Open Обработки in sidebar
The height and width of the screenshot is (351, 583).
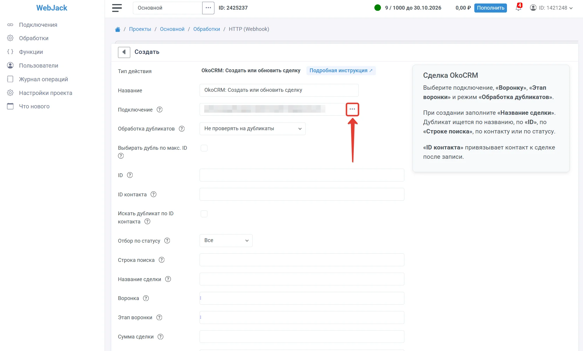point(34,38)
